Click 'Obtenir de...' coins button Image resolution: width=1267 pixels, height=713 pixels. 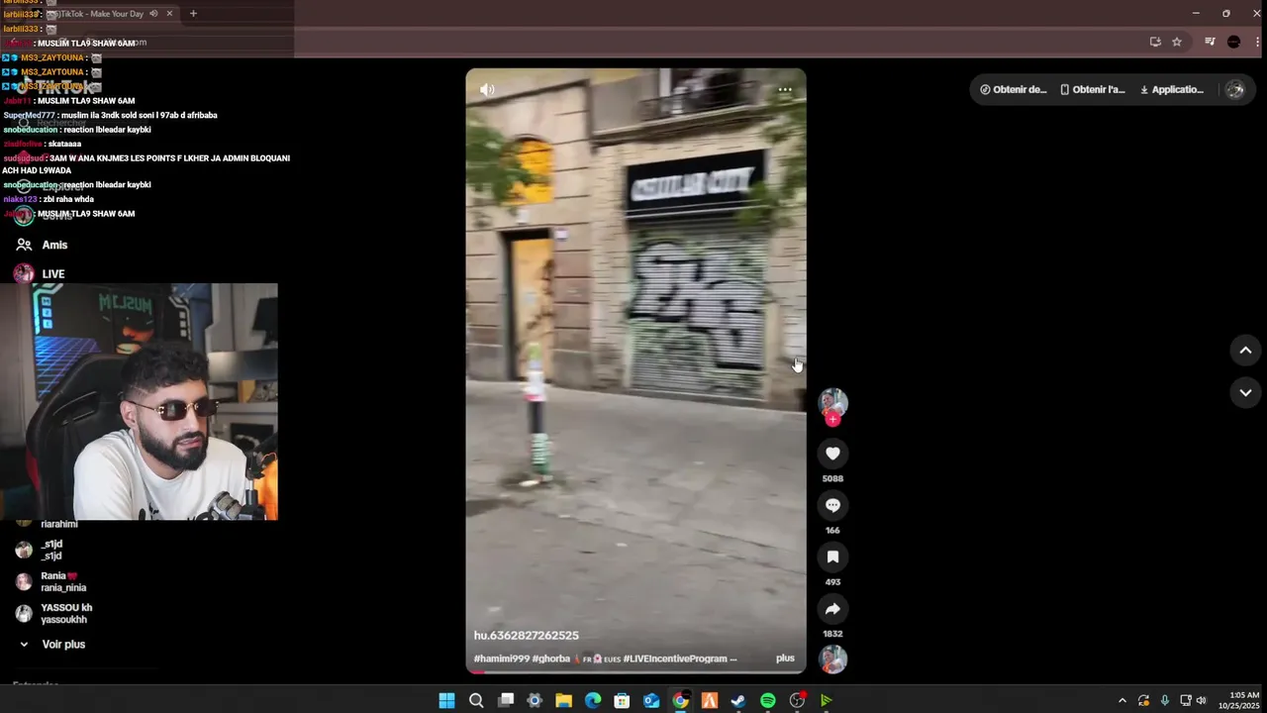[x=1013, y=89]
